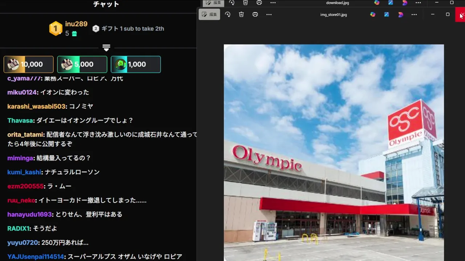
Task: Click the download.jpg file name title
Action: click(337, 3)
